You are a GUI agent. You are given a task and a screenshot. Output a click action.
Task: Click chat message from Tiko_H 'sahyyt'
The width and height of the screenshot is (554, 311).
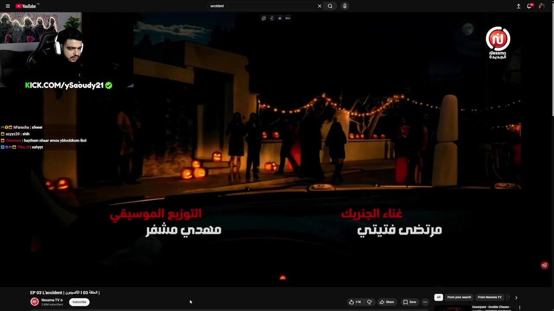[x=22, y=147]
